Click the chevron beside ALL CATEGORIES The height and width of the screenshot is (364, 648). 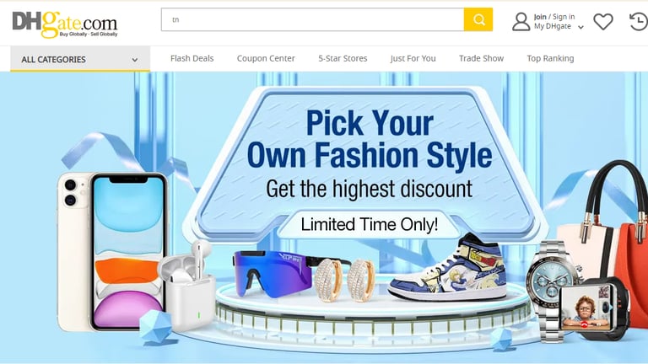tap(135, 60)
